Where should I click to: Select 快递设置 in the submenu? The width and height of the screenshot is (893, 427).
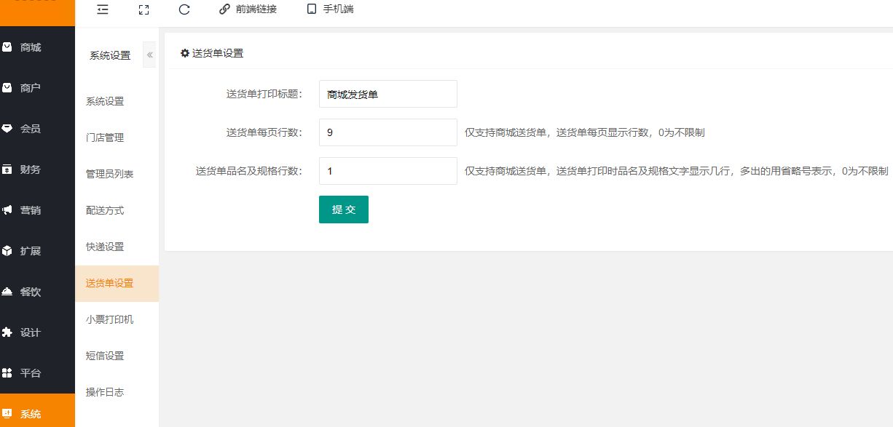pyautogui.click(x=105, y=247)
